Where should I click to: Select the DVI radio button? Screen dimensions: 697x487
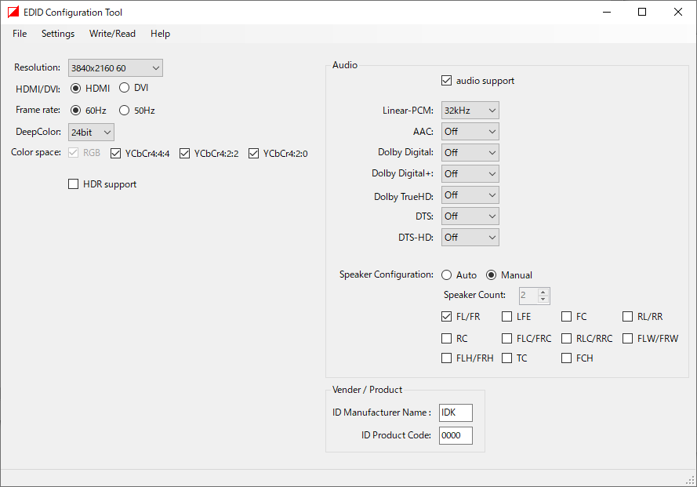click(x=125, y=88)
